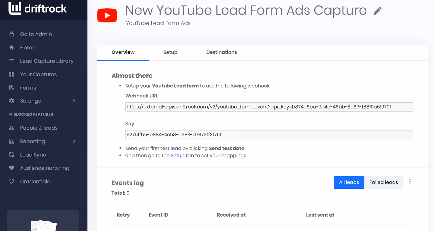The image size is (434, 231).
Task: Click the Driftrock logo
Action: 37,8
